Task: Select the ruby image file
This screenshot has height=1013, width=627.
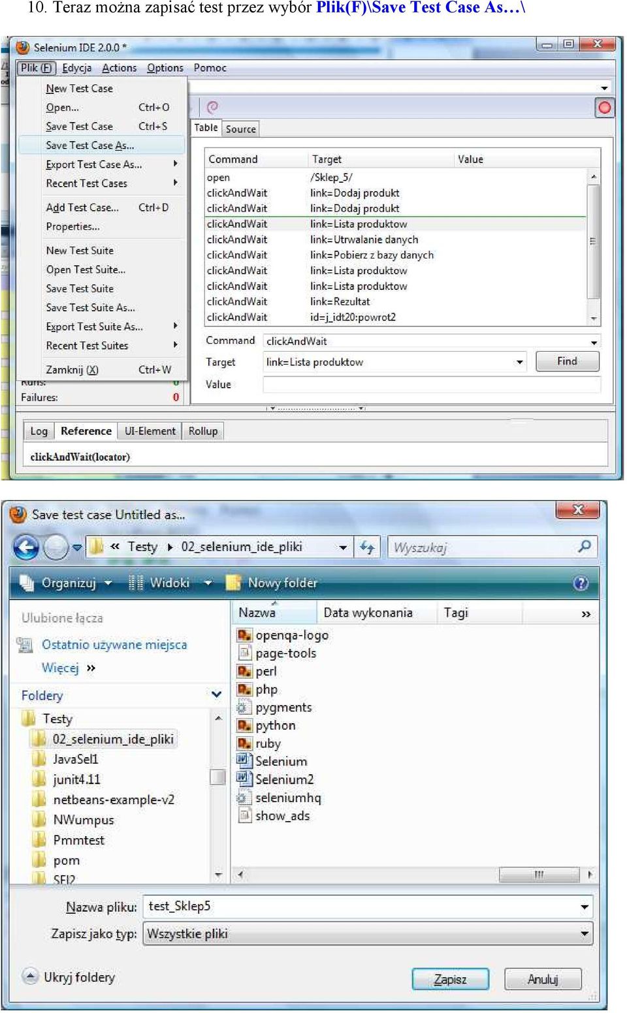Action: point(259,743)
